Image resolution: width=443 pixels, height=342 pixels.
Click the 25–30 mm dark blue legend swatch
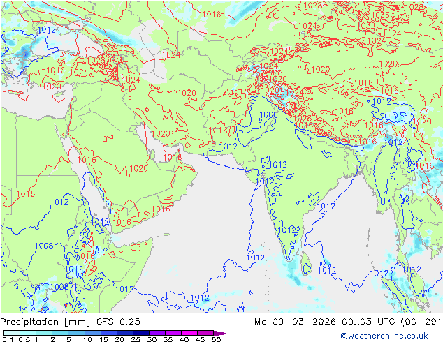pyautogui.click(x=141, y=333)
